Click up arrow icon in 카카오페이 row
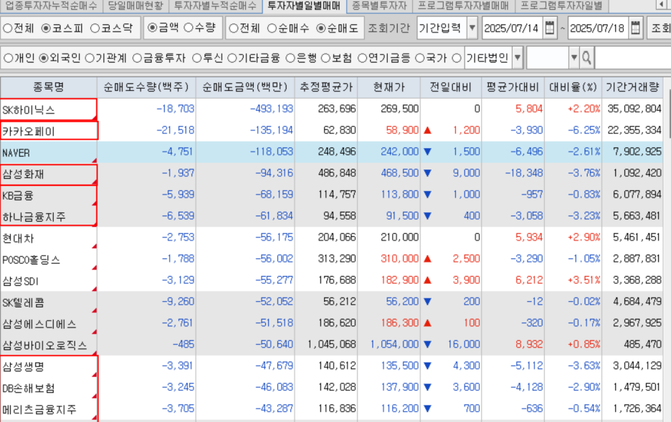The height and width of the screenshot is (422, 671). pyautogui.click(x=428, y=131)
